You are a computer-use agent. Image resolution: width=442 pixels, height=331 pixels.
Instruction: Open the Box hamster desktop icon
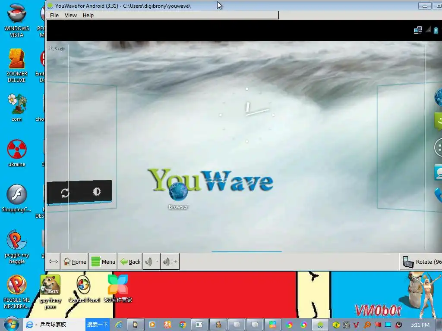51,292
